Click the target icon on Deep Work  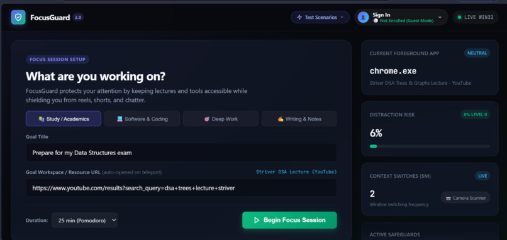(207, 119)
